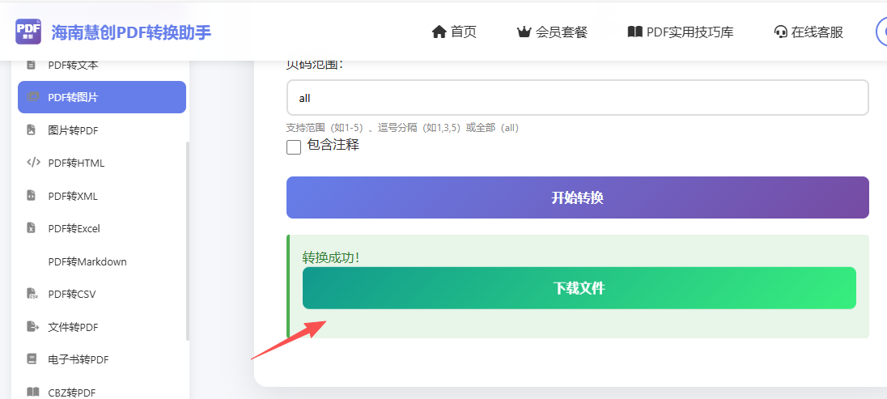
Task: Click the export icon beside 文件转PDF
Action: point(32,326)
